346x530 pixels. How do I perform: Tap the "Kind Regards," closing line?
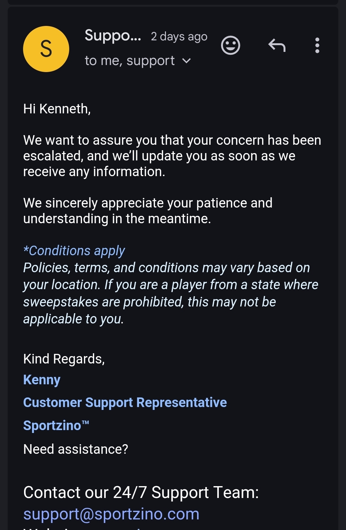64,359
